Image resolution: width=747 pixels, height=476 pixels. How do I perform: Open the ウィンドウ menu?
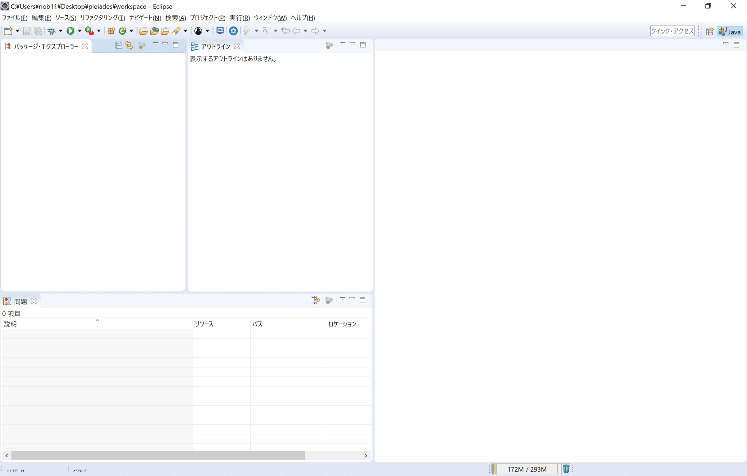click(x=270, y=18)
